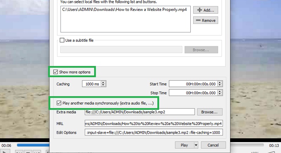281x153 pixels.
Task: Click the Add file button with plus icon
Action: pyautogui.click(x=205, y=10)
